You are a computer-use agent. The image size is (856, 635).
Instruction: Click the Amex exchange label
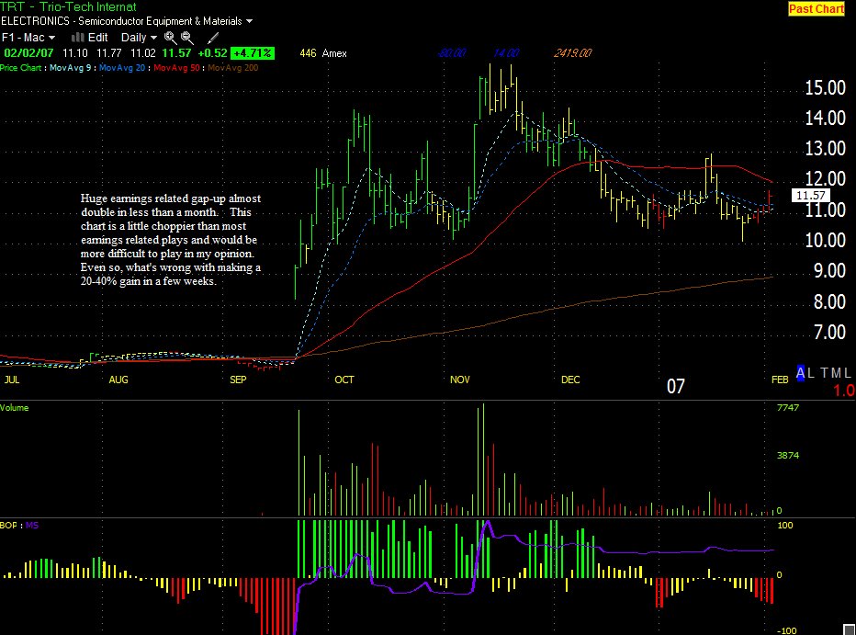[x=334, y=53]
